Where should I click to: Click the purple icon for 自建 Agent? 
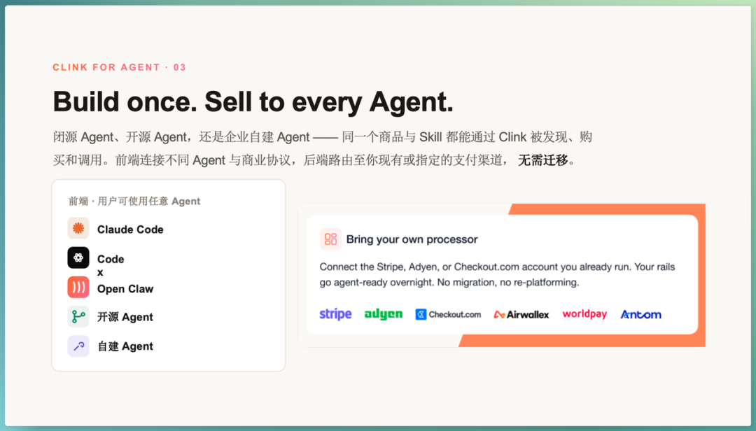78,346
